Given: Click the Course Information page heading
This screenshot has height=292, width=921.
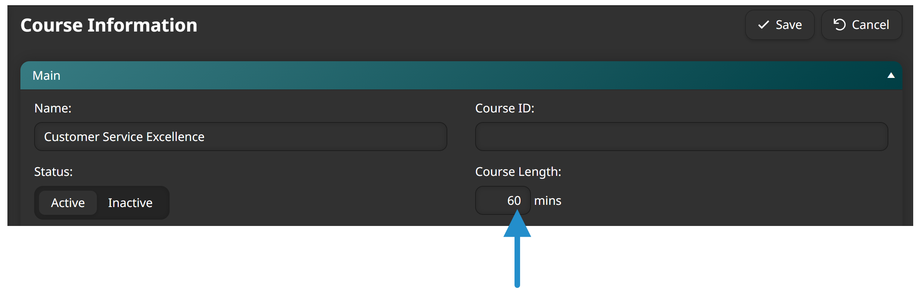Looking at the screenshot, I should point(109,25).
